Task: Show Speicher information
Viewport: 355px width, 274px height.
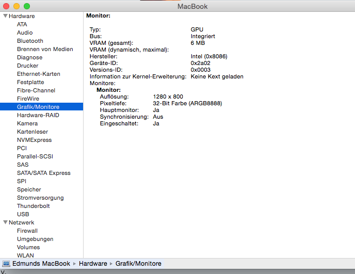Action: click(x=29, y=189)
